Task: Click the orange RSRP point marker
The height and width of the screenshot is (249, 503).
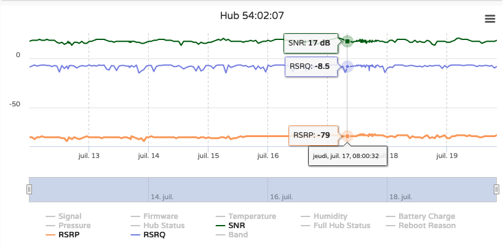Action: [347, 136]
